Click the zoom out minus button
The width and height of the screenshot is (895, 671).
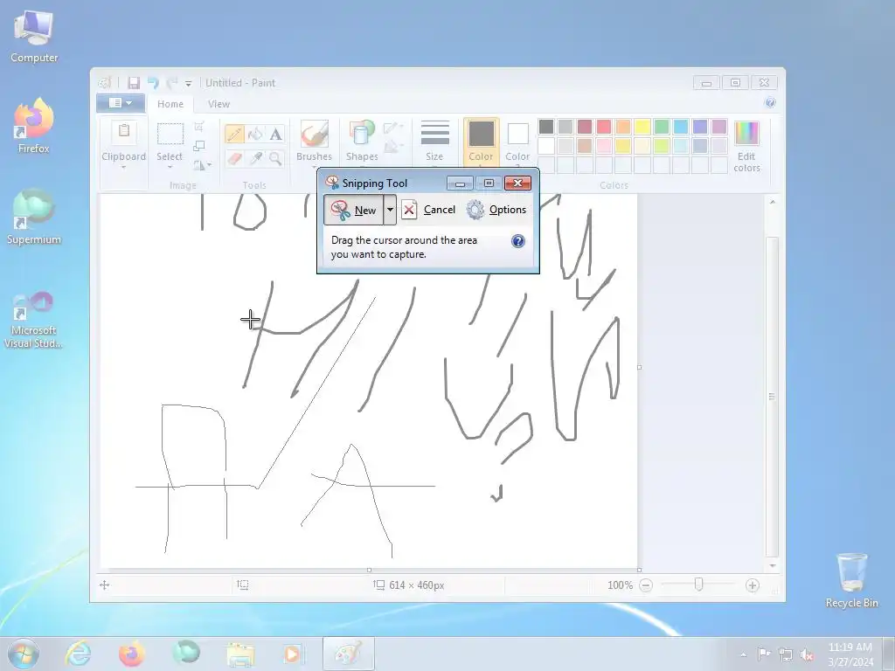point(646,585)
